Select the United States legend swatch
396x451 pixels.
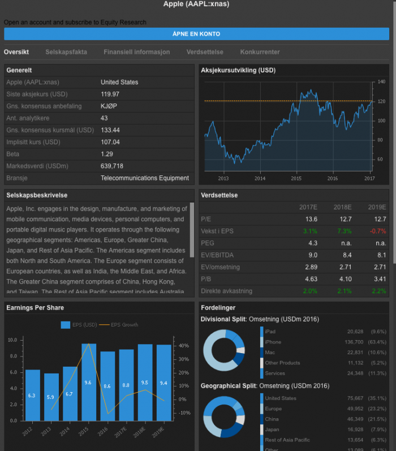coord(262,398)
